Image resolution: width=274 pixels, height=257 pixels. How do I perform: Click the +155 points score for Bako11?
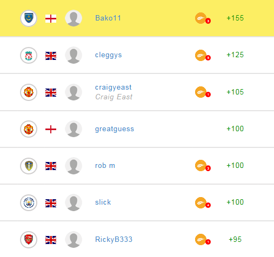tap(235, 18)
